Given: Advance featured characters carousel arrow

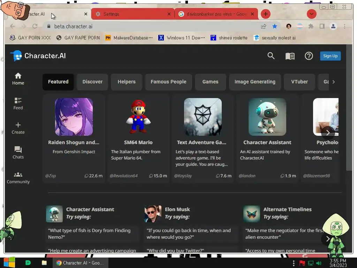Looking at the screenshot, I should [328, 133].
